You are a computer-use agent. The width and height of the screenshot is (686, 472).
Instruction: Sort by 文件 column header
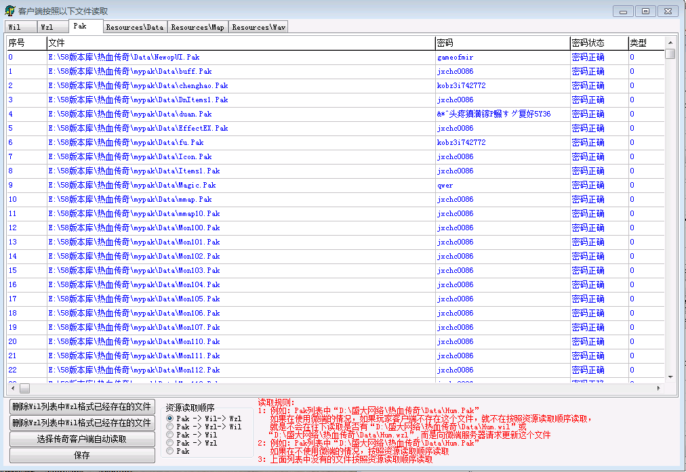[x=241, y=43]
